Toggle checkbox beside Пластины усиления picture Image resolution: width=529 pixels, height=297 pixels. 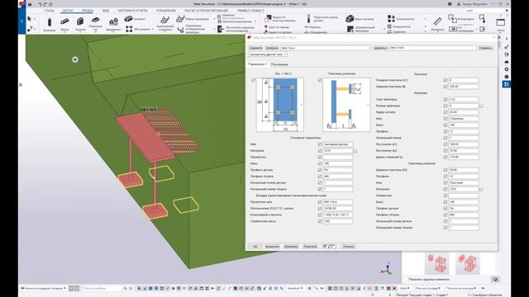point(320,80)
